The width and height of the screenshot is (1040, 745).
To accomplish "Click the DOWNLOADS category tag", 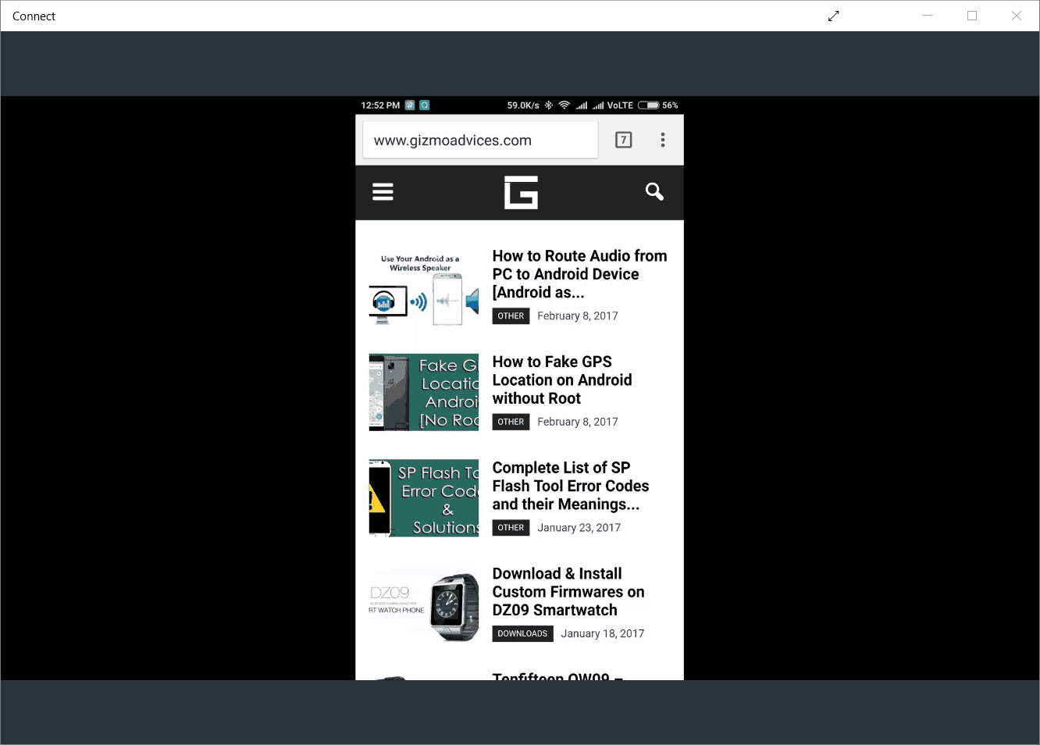I will point(522,633).
